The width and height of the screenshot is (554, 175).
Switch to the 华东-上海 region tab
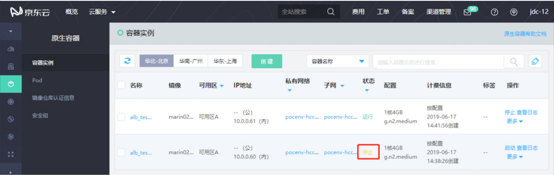click(225, 61)
